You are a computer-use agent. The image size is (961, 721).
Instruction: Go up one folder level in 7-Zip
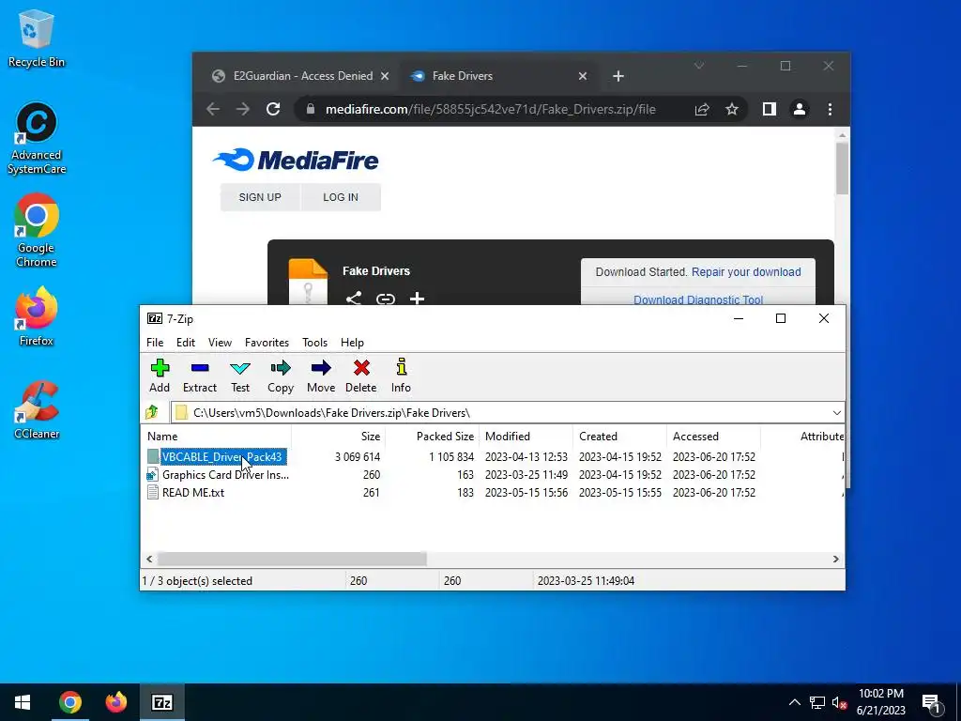point(152,413)
